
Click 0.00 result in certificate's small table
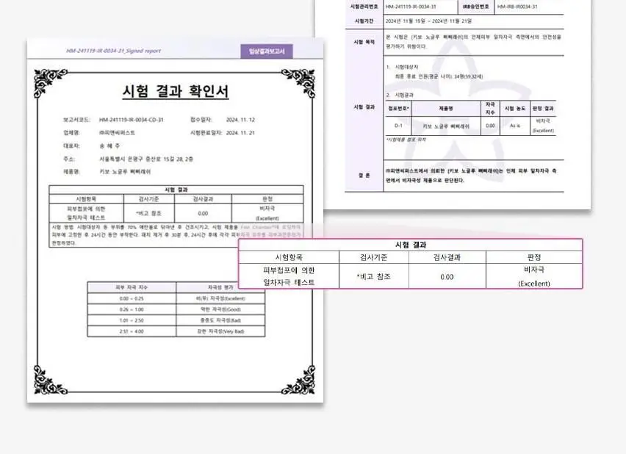[x=203, y=213]
